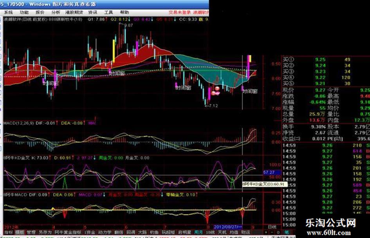Switch to 回调 template tab

pos(131,232)
